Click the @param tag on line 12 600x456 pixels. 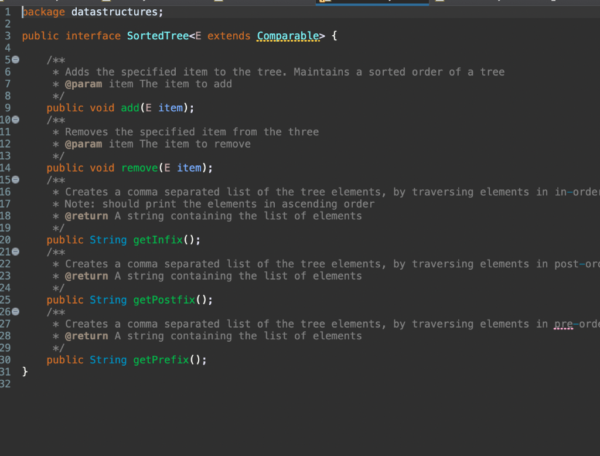point(83,144)
